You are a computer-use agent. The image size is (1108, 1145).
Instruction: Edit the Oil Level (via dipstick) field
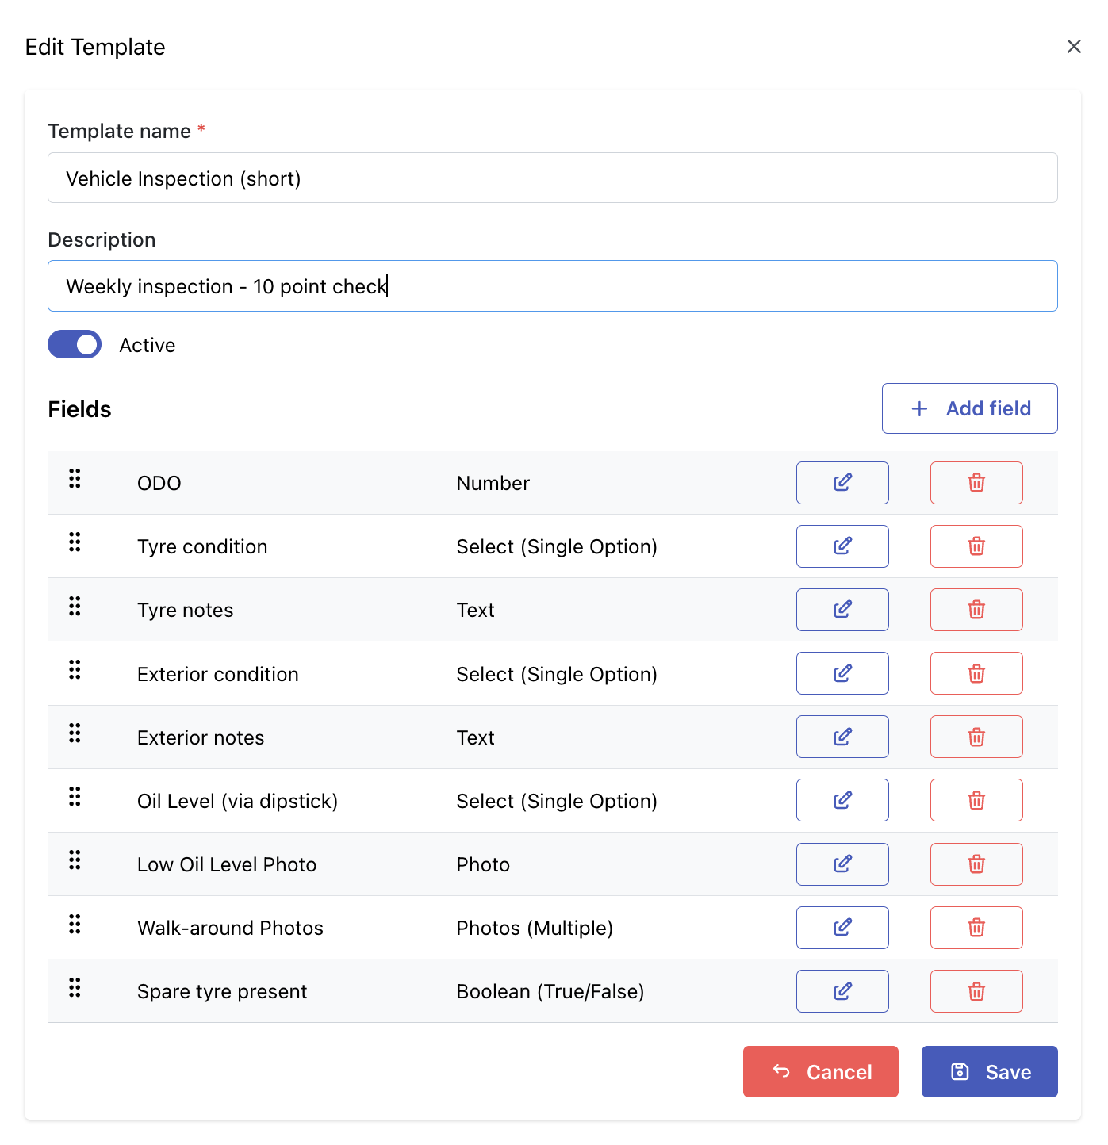coord(842,800)
